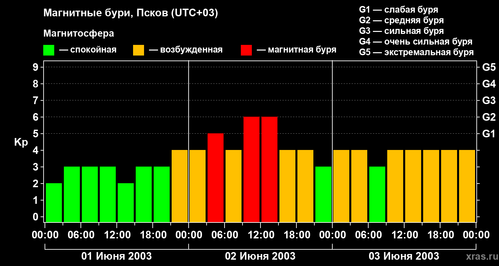Image resolution: width=499 pixels, height=266 pixels.
Task: Click the green bar at the end of 02 Июня
Action: (x=323, y=194)
